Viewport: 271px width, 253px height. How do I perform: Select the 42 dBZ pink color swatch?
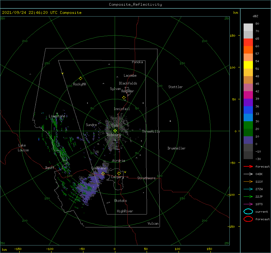click(x=248, y=87)
